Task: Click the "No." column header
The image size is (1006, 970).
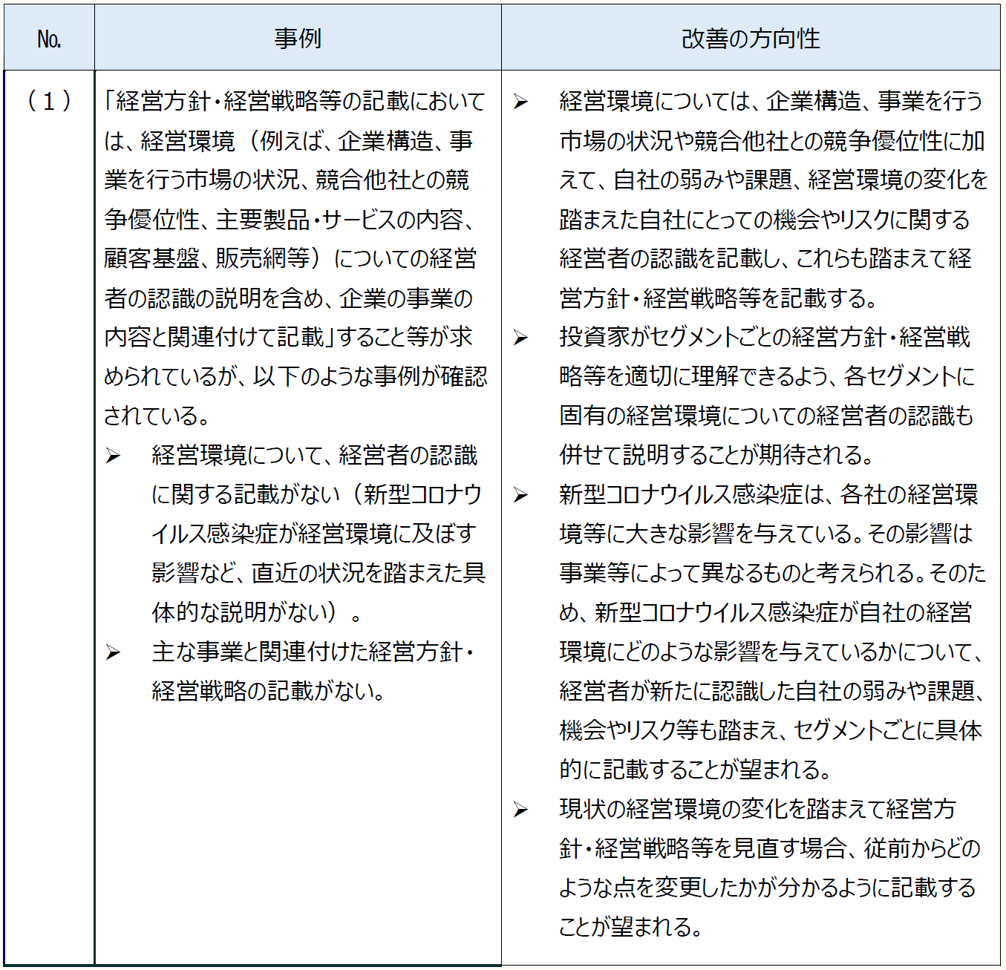Action: 49,39
